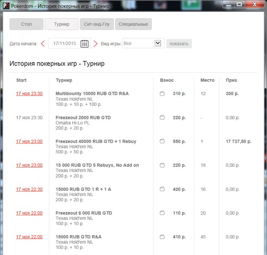Click wallet icon in 15000 RUB GTD R&A row
The height and width of the screenshot is (255, 267).
point(162,237)
